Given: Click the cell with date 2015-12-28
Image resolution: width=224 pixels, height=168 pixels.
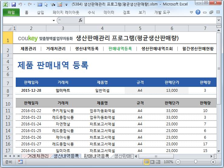Looking at the screenshot, I should (31, 91).
